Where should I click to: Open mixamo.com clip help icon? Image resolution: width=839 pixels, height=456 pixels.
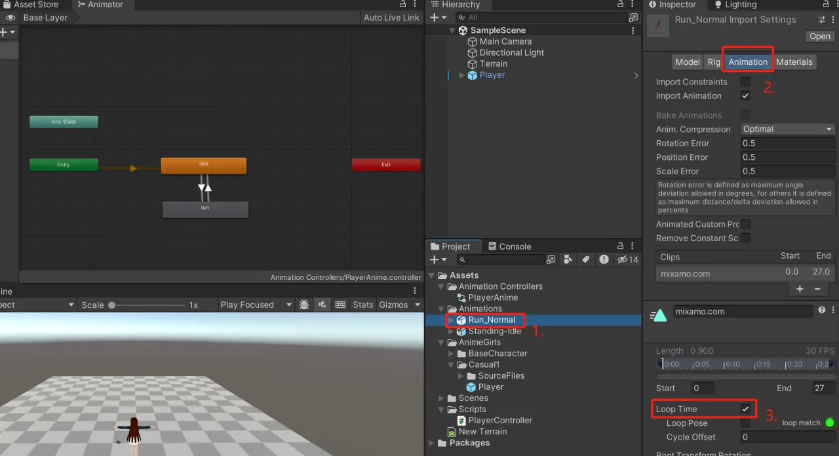[x=822, y=311]
